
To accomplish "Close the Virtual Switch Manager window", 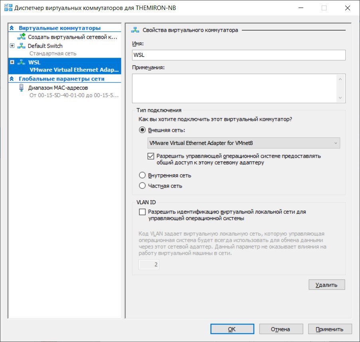I will pyautogui.click(x=348, y=8).
